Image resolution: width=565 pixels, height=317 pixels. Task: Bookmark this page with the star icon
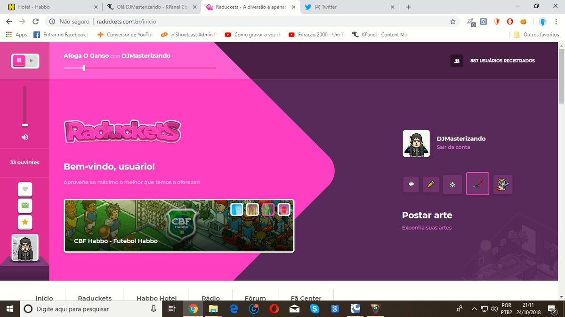tap(452, 22)
